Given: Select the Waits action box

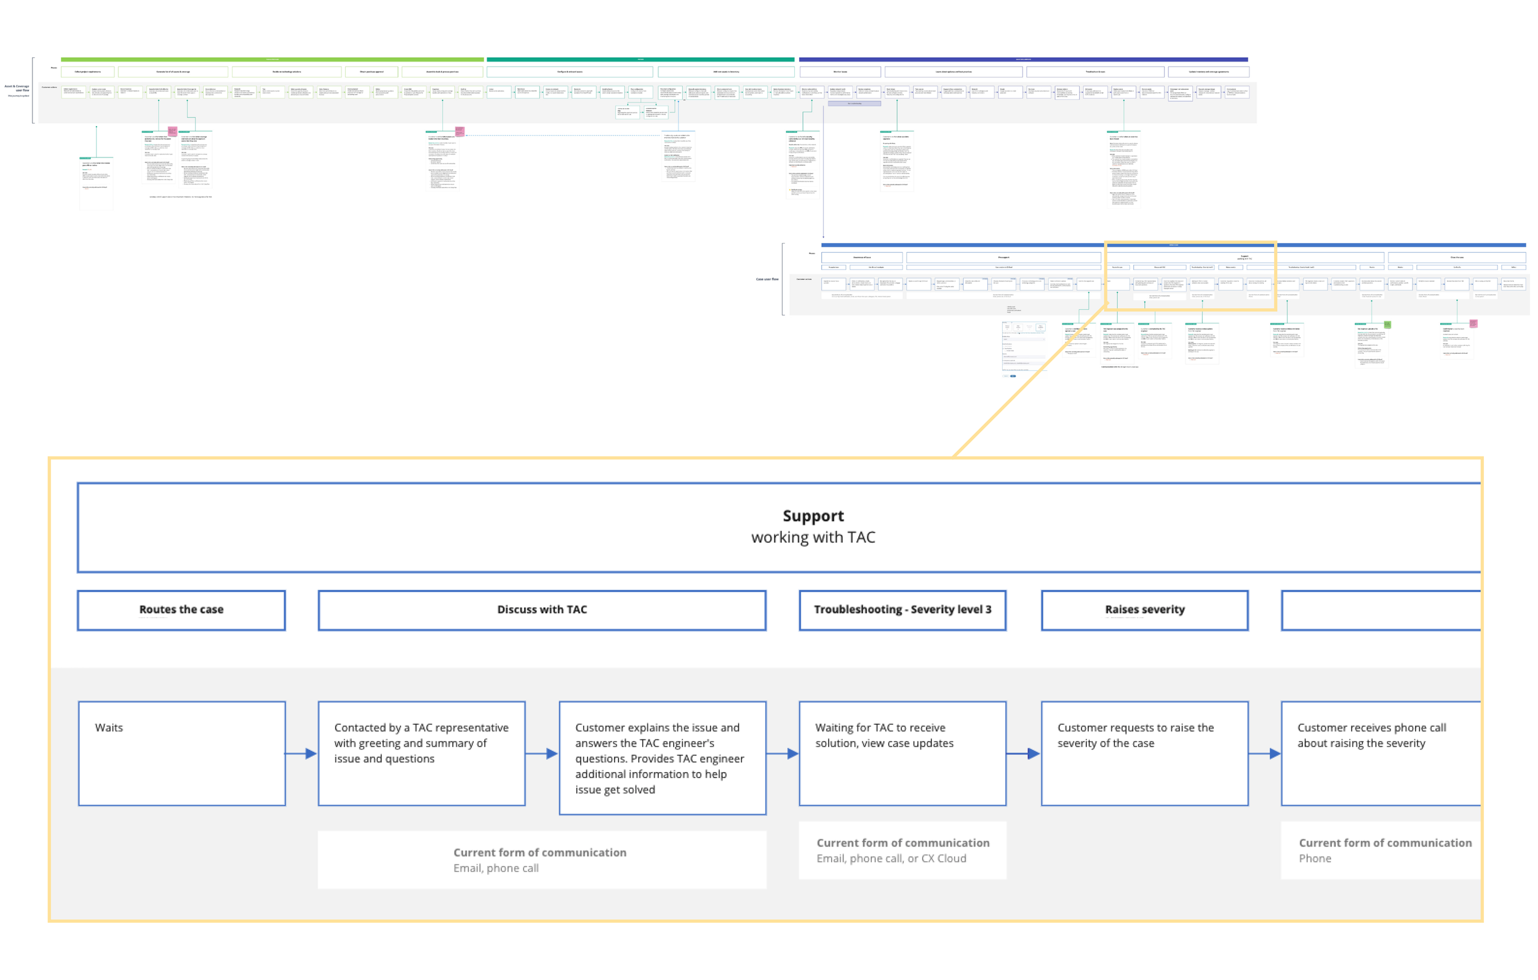Looking at the screenshot, I should [181, 754].
